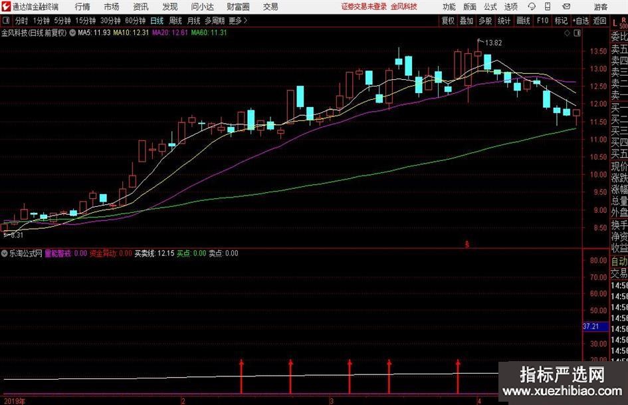Open the 选项 menu
Viewport: 628px width, 405px height.
point(510,7)
